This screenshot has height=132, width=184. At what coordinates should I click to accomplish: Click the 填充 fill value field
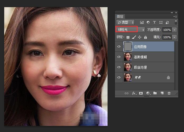[x=167, y=37]
